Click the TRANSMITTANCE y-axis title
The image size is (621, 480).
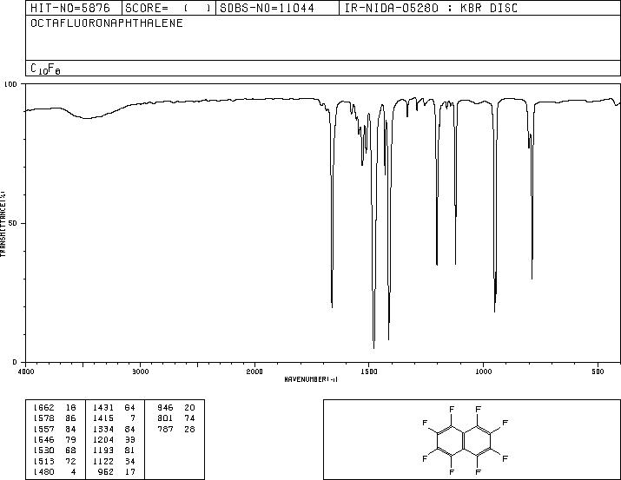3,224
